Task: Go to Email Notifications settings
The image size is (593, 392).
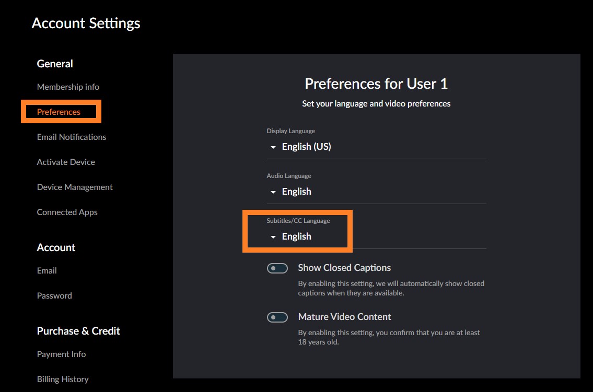Action: coord(71,137)
